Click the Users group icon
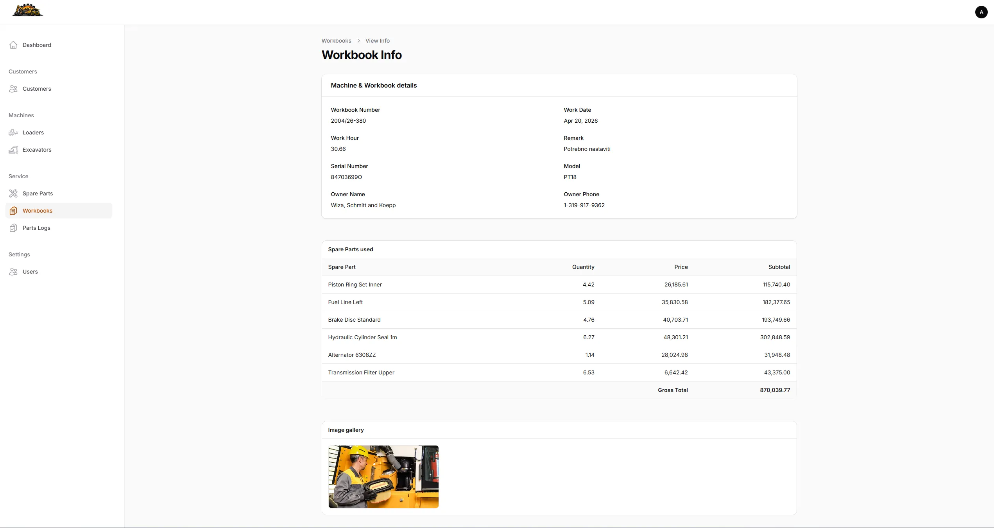This screenshot has width=994, height=528. pyautogui.click(x=13, y=272)
